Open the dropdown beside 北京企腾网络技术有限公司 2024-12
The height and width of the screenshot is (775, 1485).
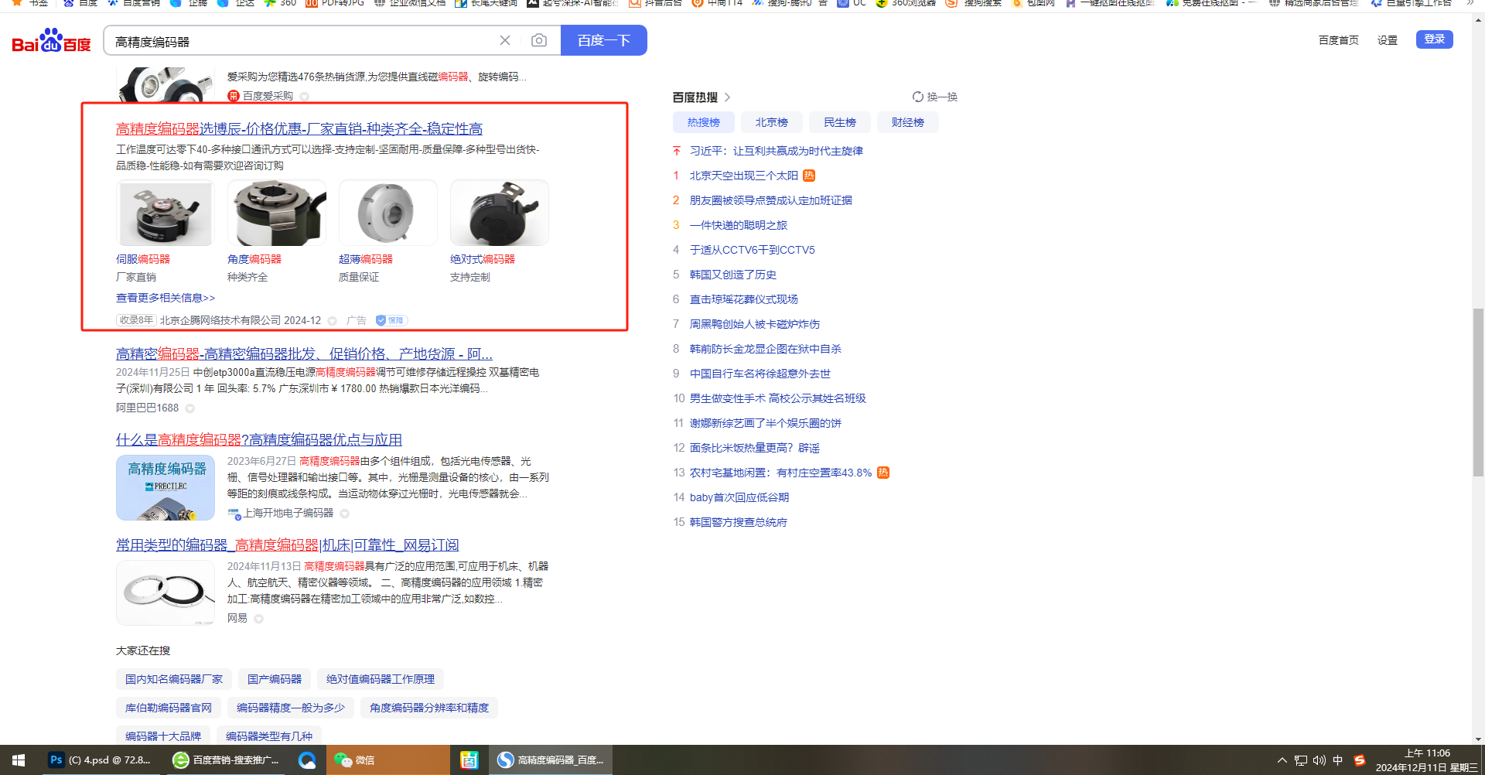pyautogui.click(x=332, y=321)
